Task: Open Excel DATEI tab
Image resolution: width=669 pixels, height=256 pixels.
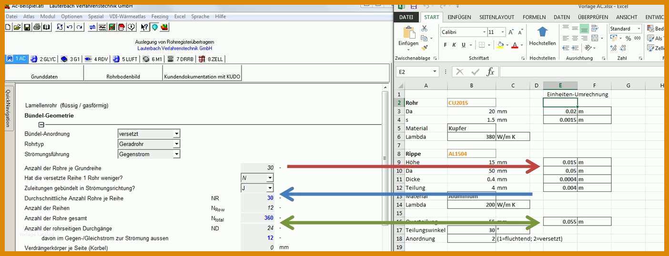Action: [406, 17]
